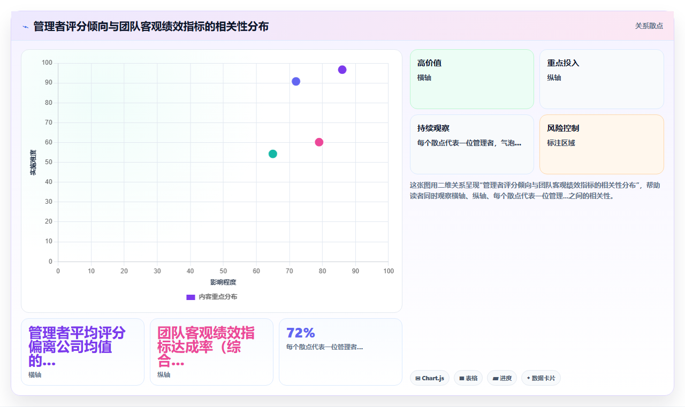Viewport: 685px width, 407px height.
Task: Click the 表格 chip icon
Action: tap(462, 379)
